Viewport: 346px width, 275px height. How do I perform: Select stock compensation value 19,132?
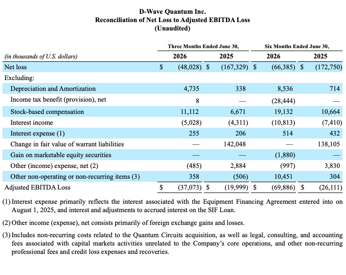pos(284,111)
